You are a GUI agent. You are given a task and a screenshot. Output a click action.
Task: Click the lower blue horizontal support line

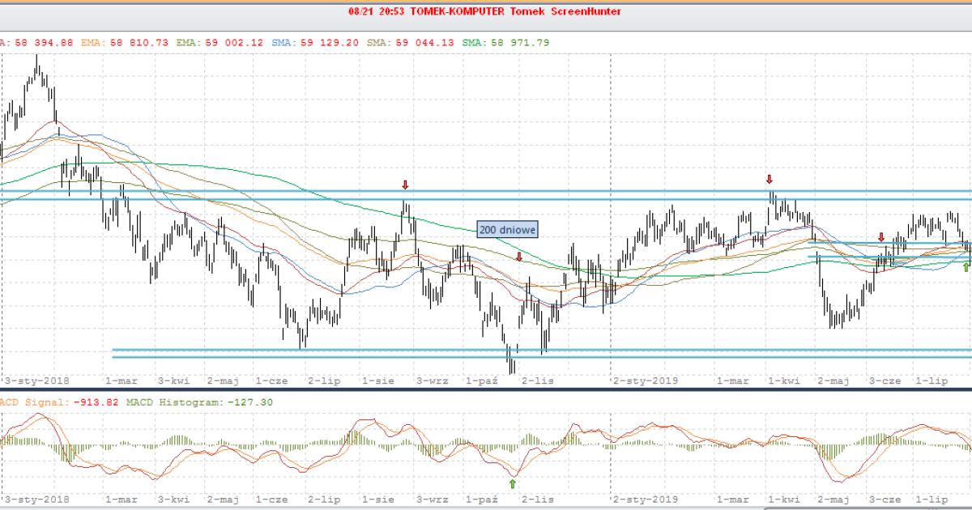tap(486, 357)
